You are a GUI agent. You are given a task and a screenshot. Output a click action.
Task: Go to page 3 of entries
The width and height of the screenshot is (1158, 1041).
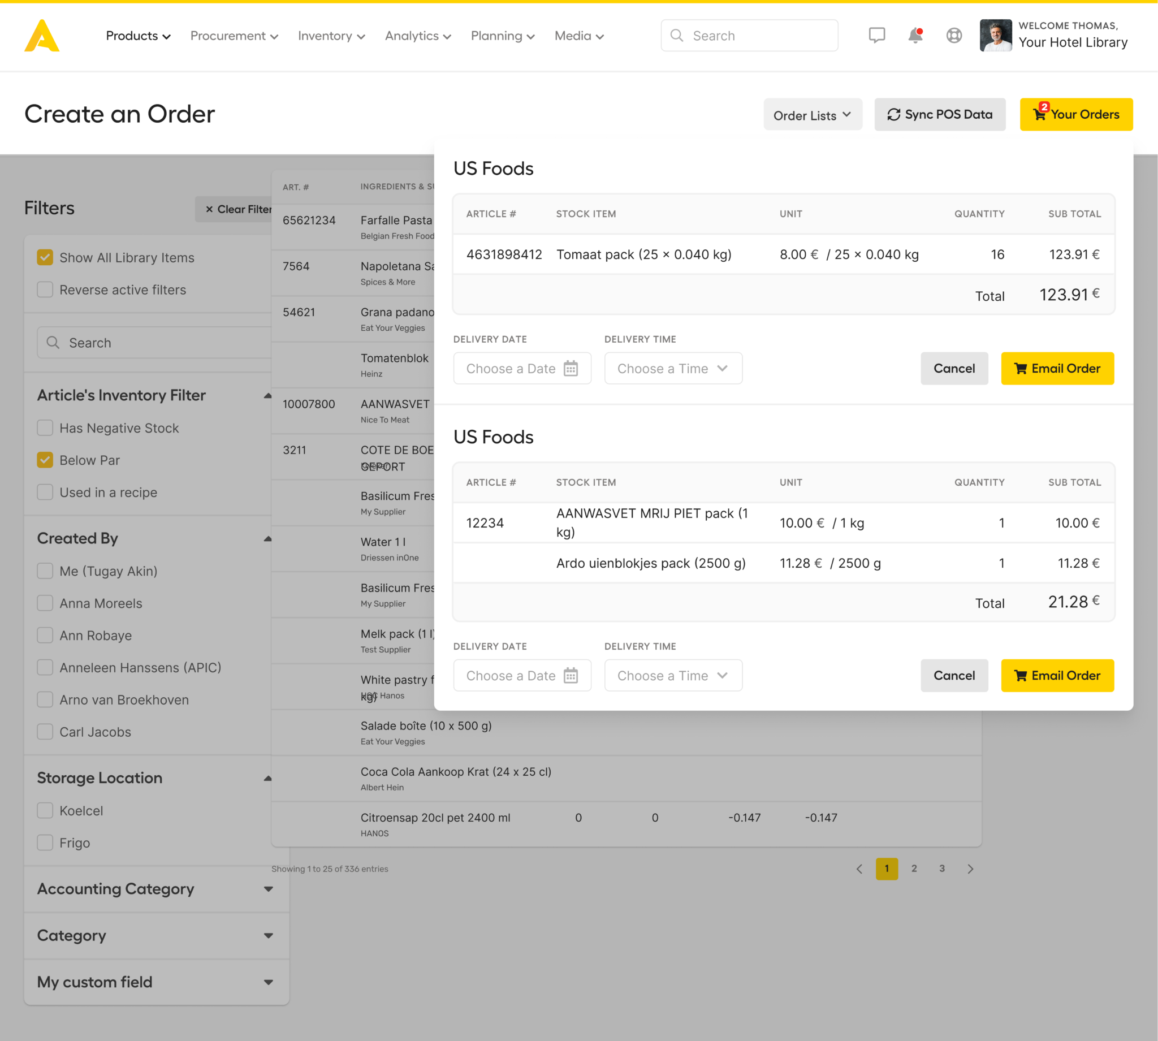(x=942, y=869)
